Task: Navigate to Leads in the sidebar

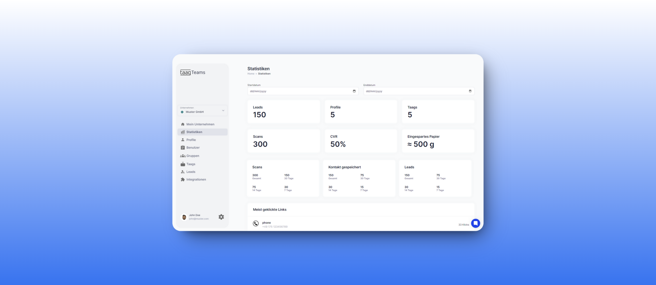Action: (x=191, y=172)
